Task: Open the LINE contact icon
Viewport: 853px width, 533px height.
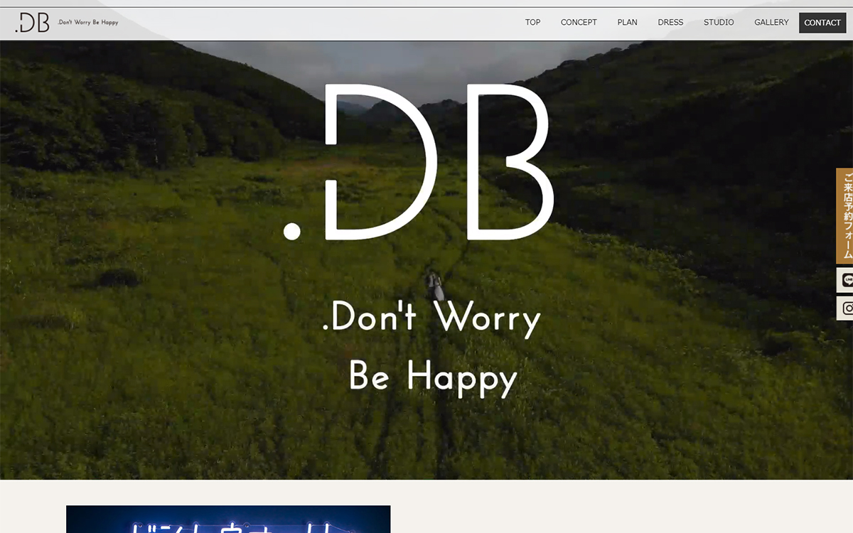Action: pyautogui.click(x=845, y=280)
